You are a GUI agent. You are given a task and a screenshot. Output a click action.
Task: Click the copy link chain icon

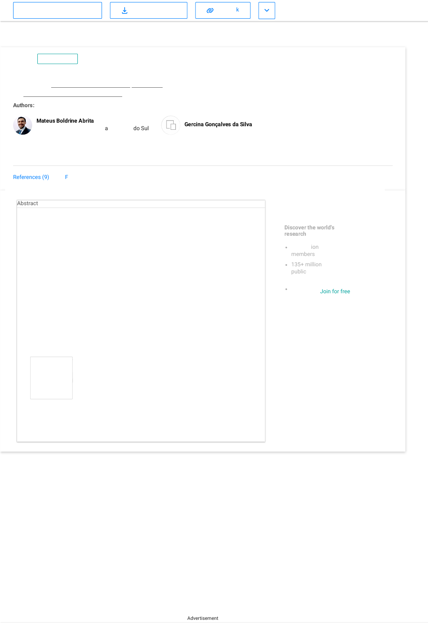[210, 11]
